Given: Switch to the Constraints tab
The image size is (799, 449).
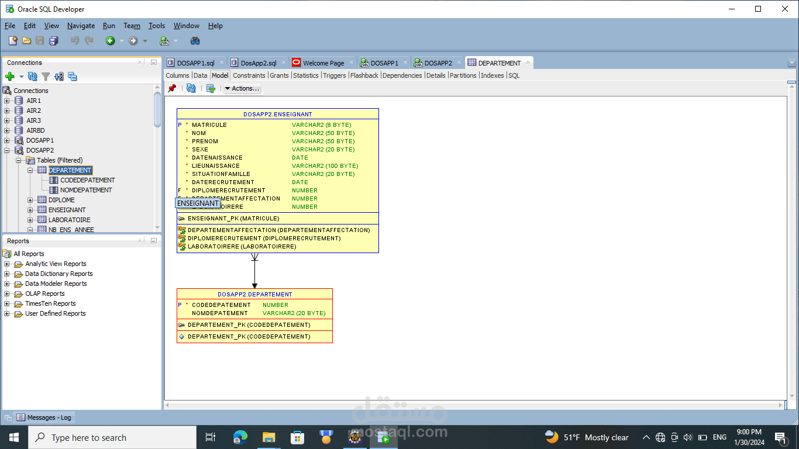Looking at the screenshot, I should tap(249, 75).
